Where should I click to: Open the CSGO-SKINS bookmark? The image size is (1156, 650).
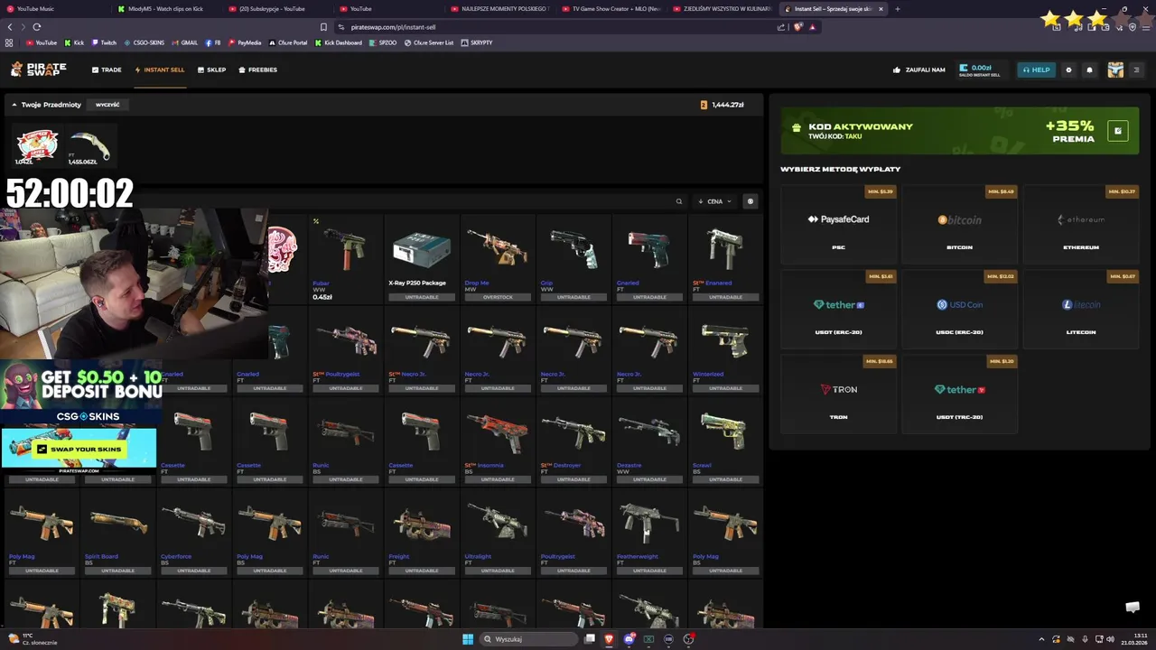pyautogui.click(x=144, y=42)
